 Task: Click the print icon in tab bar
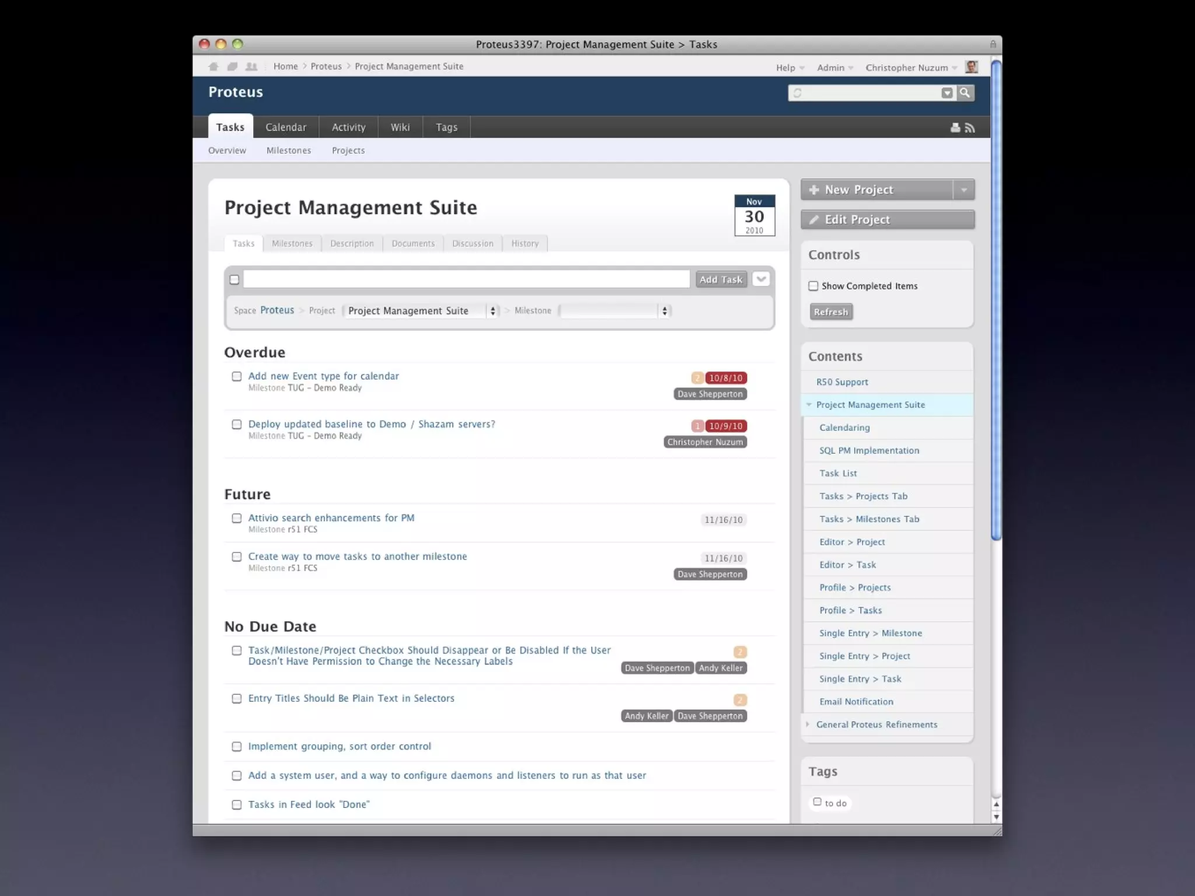pyautogui.click(x=955, y=128)
